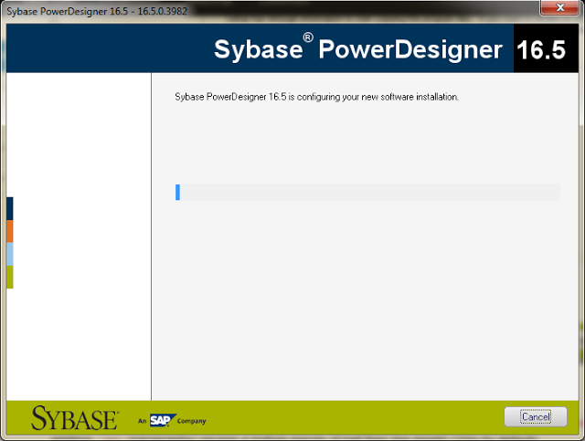Click the installation progress bar
This screenshot has height=441, width=585.
(367, 193)
